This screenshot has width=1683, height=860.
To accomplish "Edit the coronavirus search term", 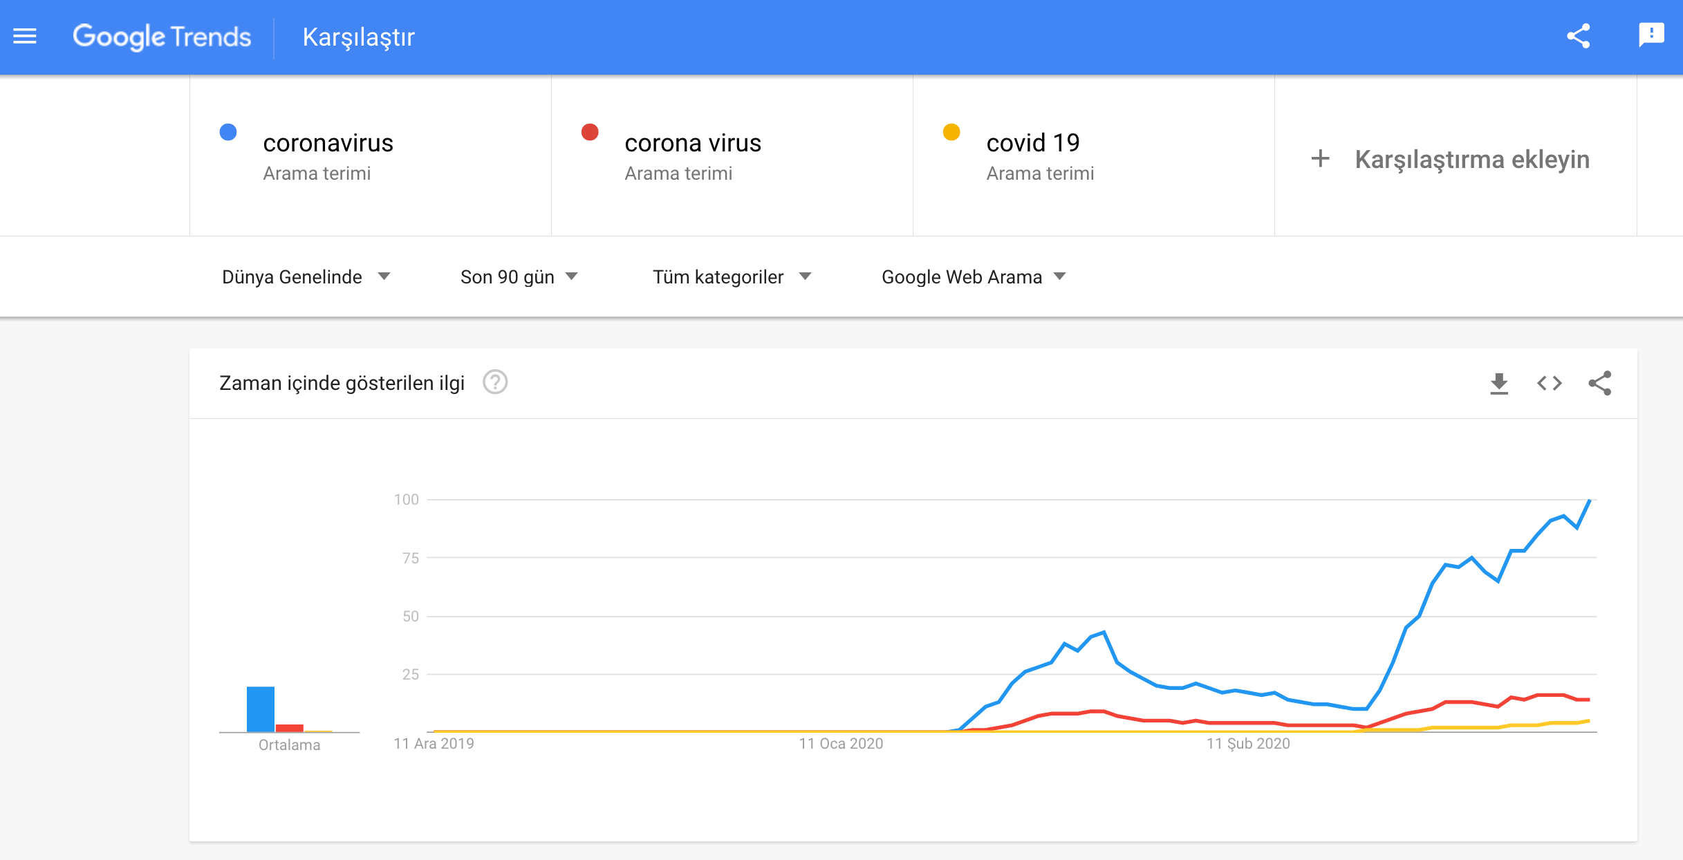I will tap(328, 143).
